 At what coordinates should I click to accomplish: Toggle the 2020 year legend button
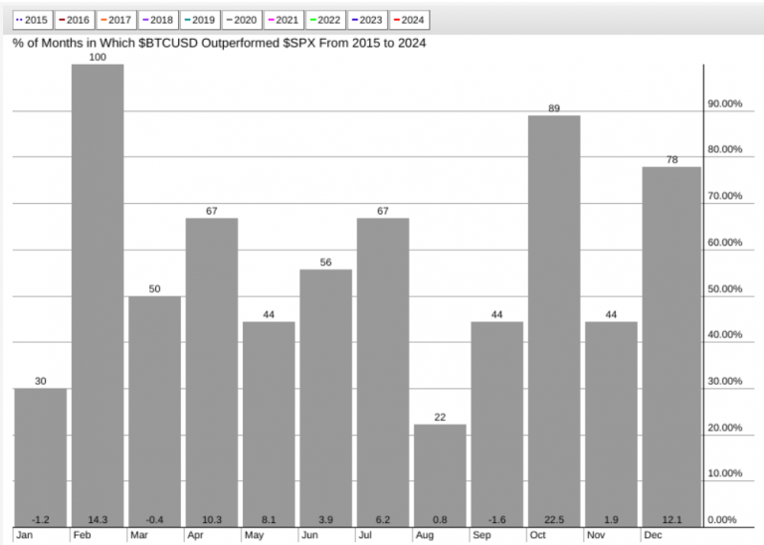[242, 20]
